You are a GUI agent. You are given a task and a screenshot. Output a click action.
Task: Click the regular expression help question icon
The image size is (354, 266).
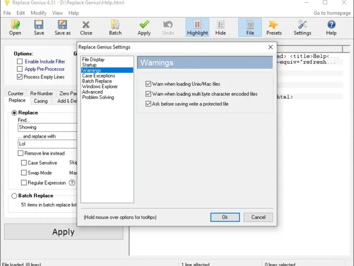pyautogui.click(x=72, y=183)
